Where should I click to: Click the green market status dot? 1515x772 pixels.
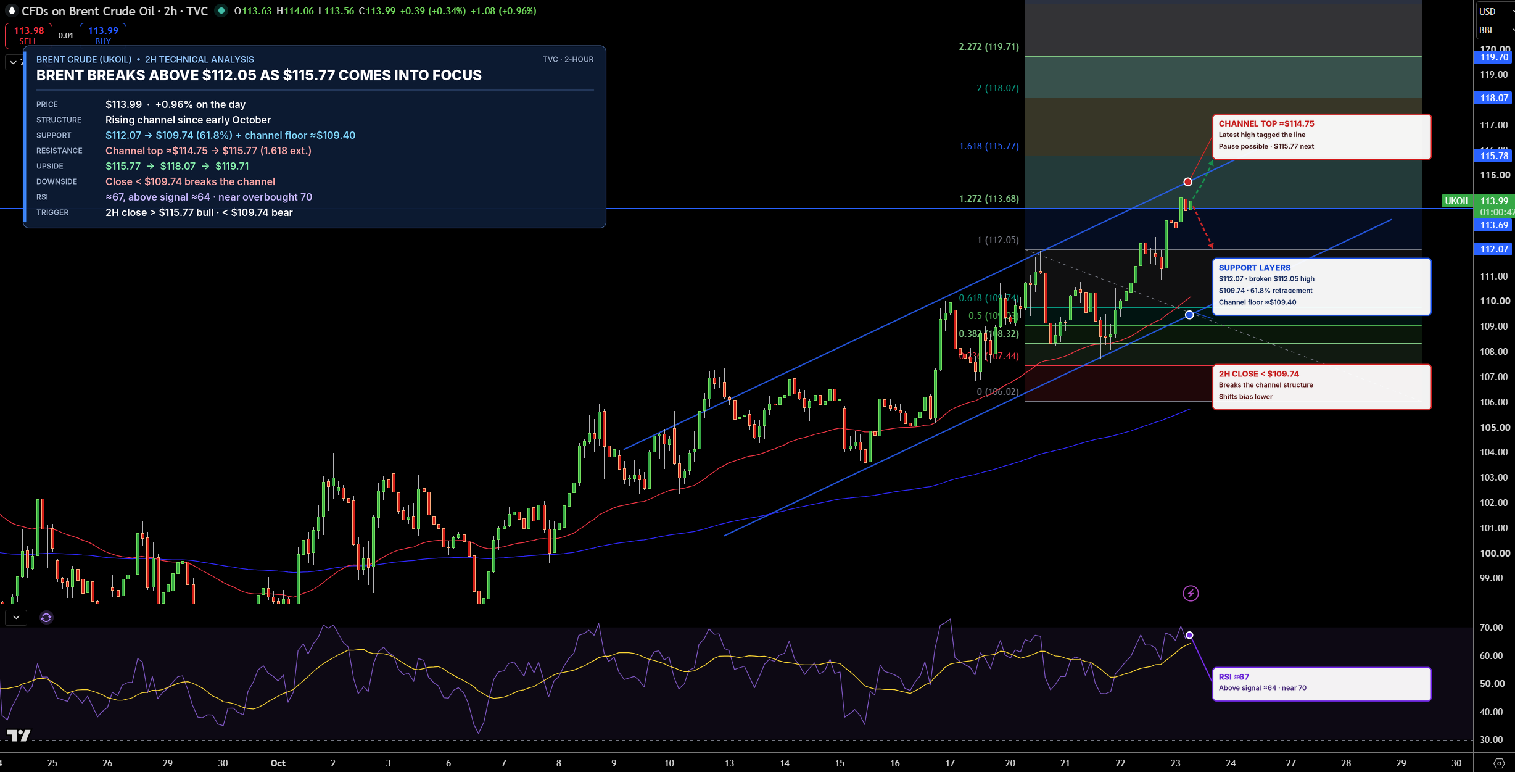(221, 10)
